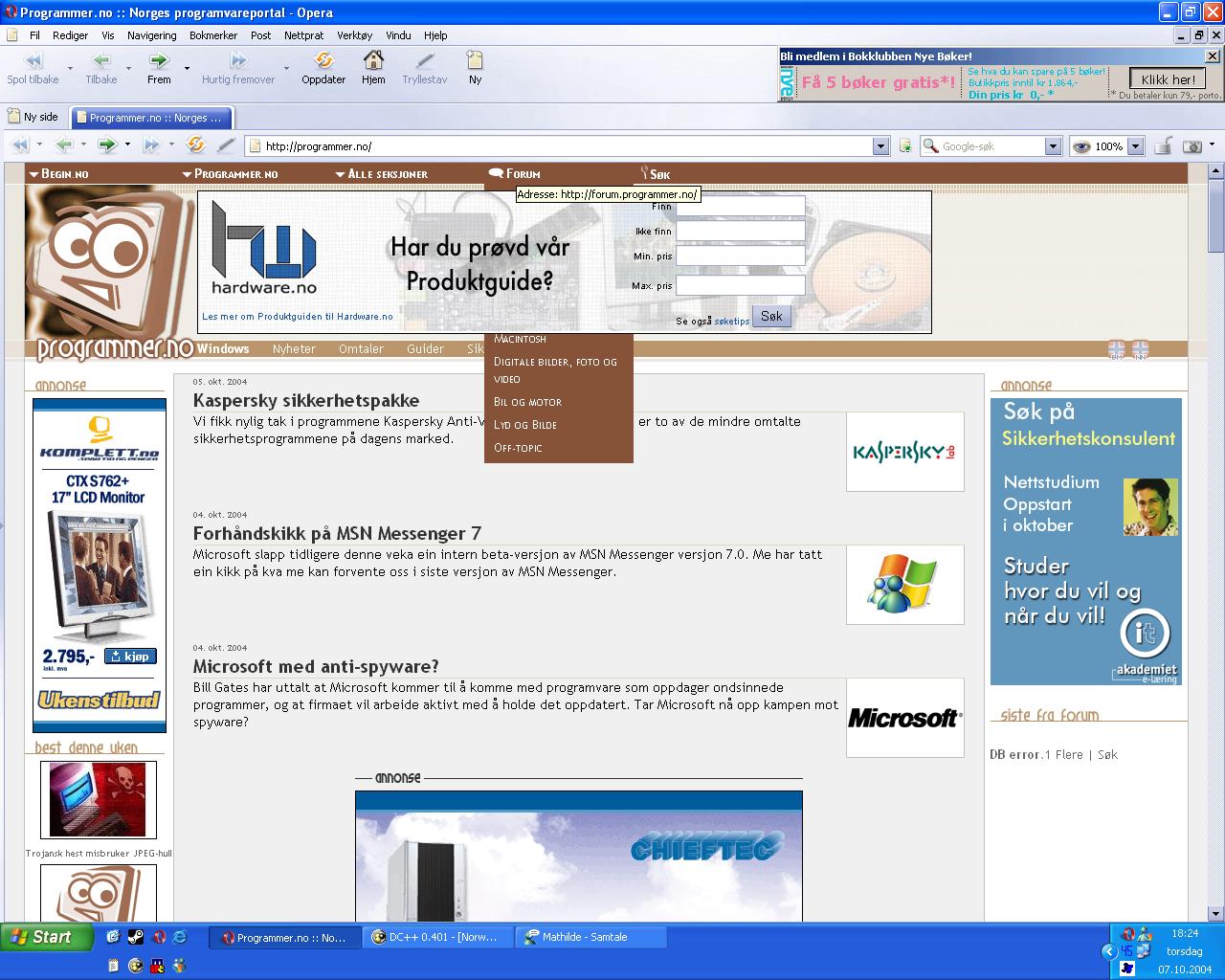This screenshot has height=980, width=1225.
Task: Open the Fil menu
Action: [x=34, y=35]
